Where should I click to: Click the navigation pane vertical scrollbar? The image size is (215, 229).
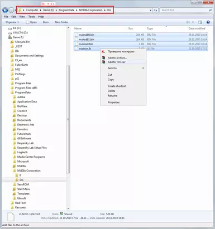coord(68,119)
